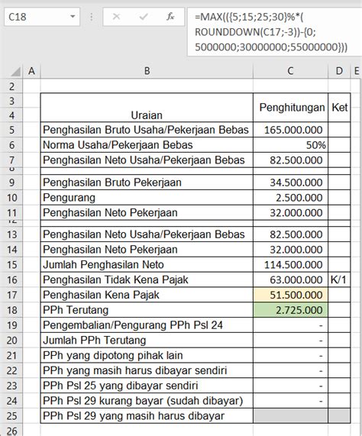Select Penghasilan Tidak Kena Pajak label
This screenshot has height=436, width=362.
147,279
